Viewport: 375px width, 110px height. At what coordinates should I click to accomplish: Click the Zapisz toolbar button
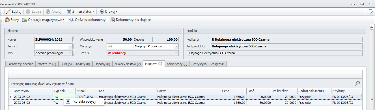click(x=34, y=12)
